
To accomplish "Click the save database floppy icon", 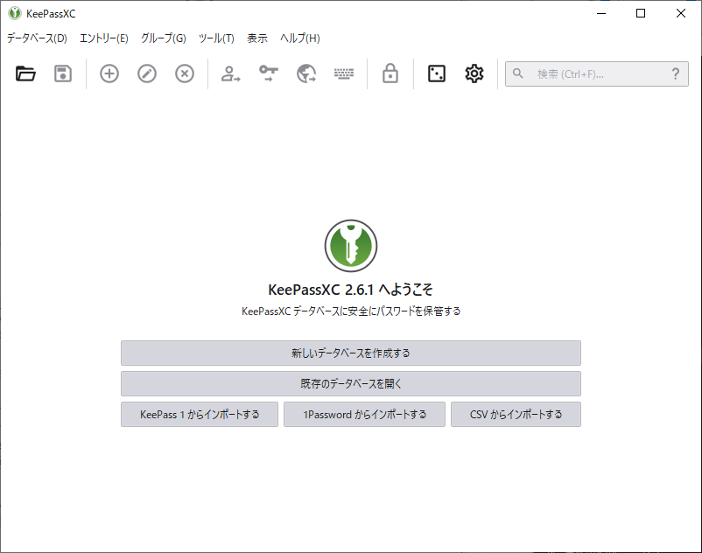I will coord(63,73).
